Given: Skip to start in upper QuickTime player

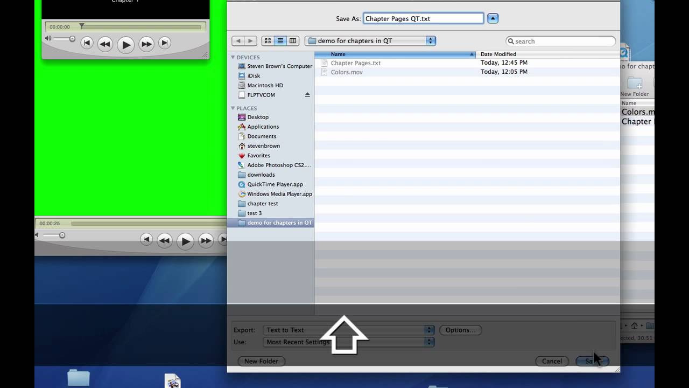Looking at the screenshot, I should 87,43.
